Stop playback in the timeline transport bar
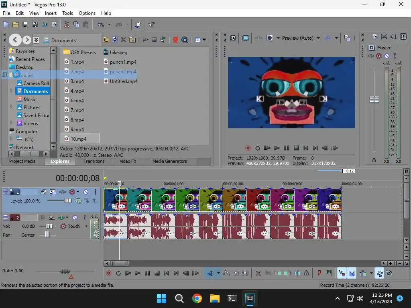 (157, 273)
